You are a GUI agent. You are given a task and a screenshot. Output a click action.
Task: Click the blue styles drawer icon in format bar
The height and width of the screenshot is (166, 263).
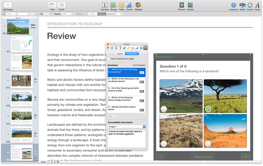click(4, 14)
